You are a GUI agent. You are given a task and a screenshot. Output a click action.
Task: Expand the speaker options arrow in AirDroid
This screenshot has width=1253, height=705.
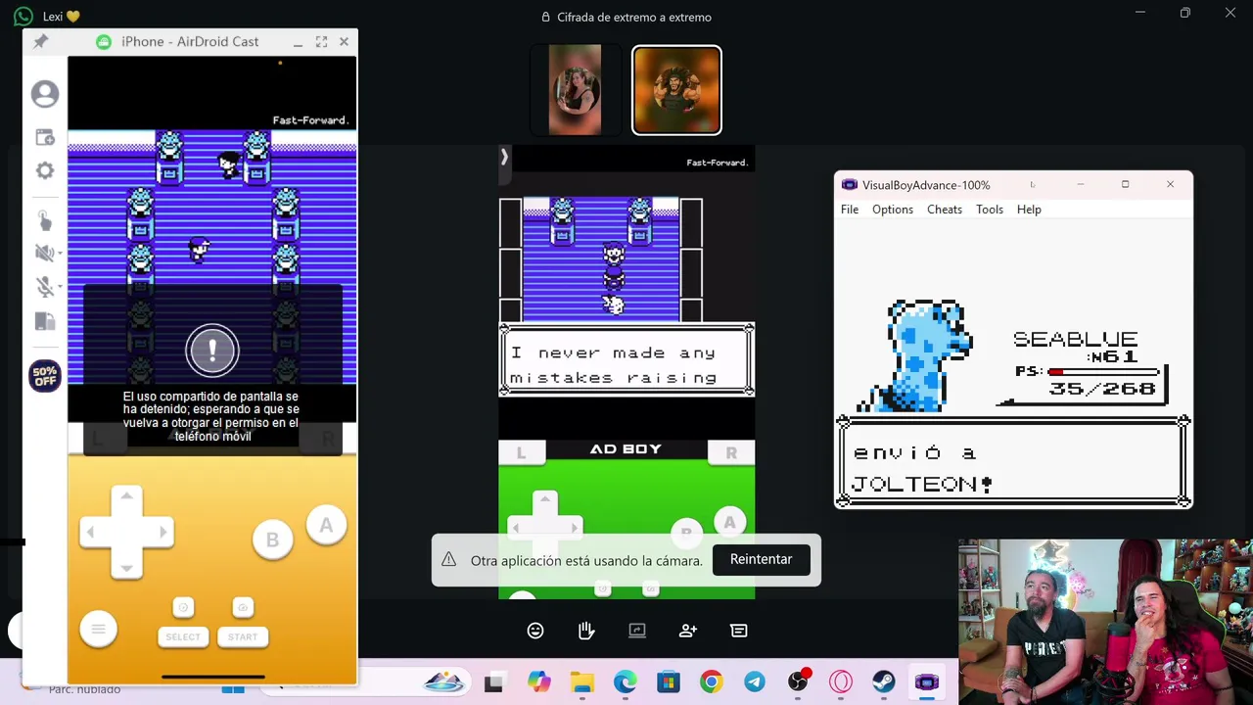(x=60, y=253)
